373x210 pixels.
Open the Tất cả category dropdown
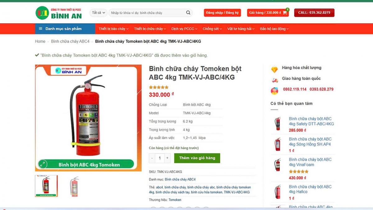click(99, 13)
